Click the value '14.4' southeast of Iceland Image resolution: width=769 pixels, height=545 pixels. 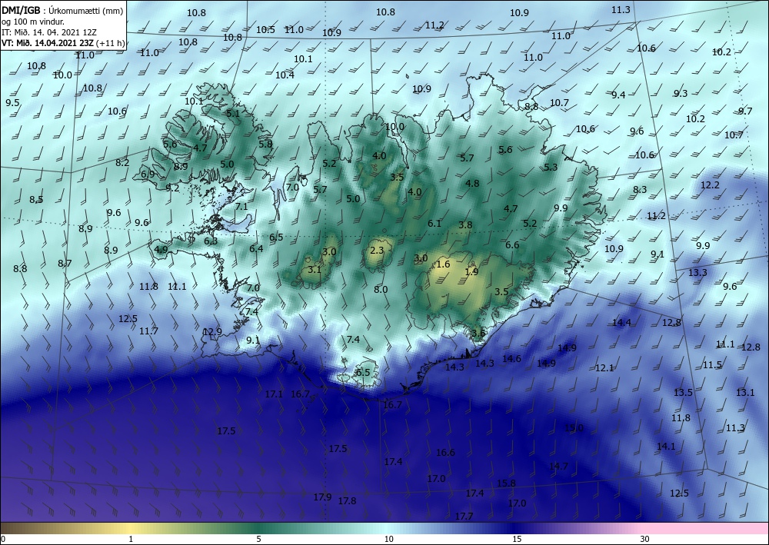pyautogui.click(x=621, y=323)
